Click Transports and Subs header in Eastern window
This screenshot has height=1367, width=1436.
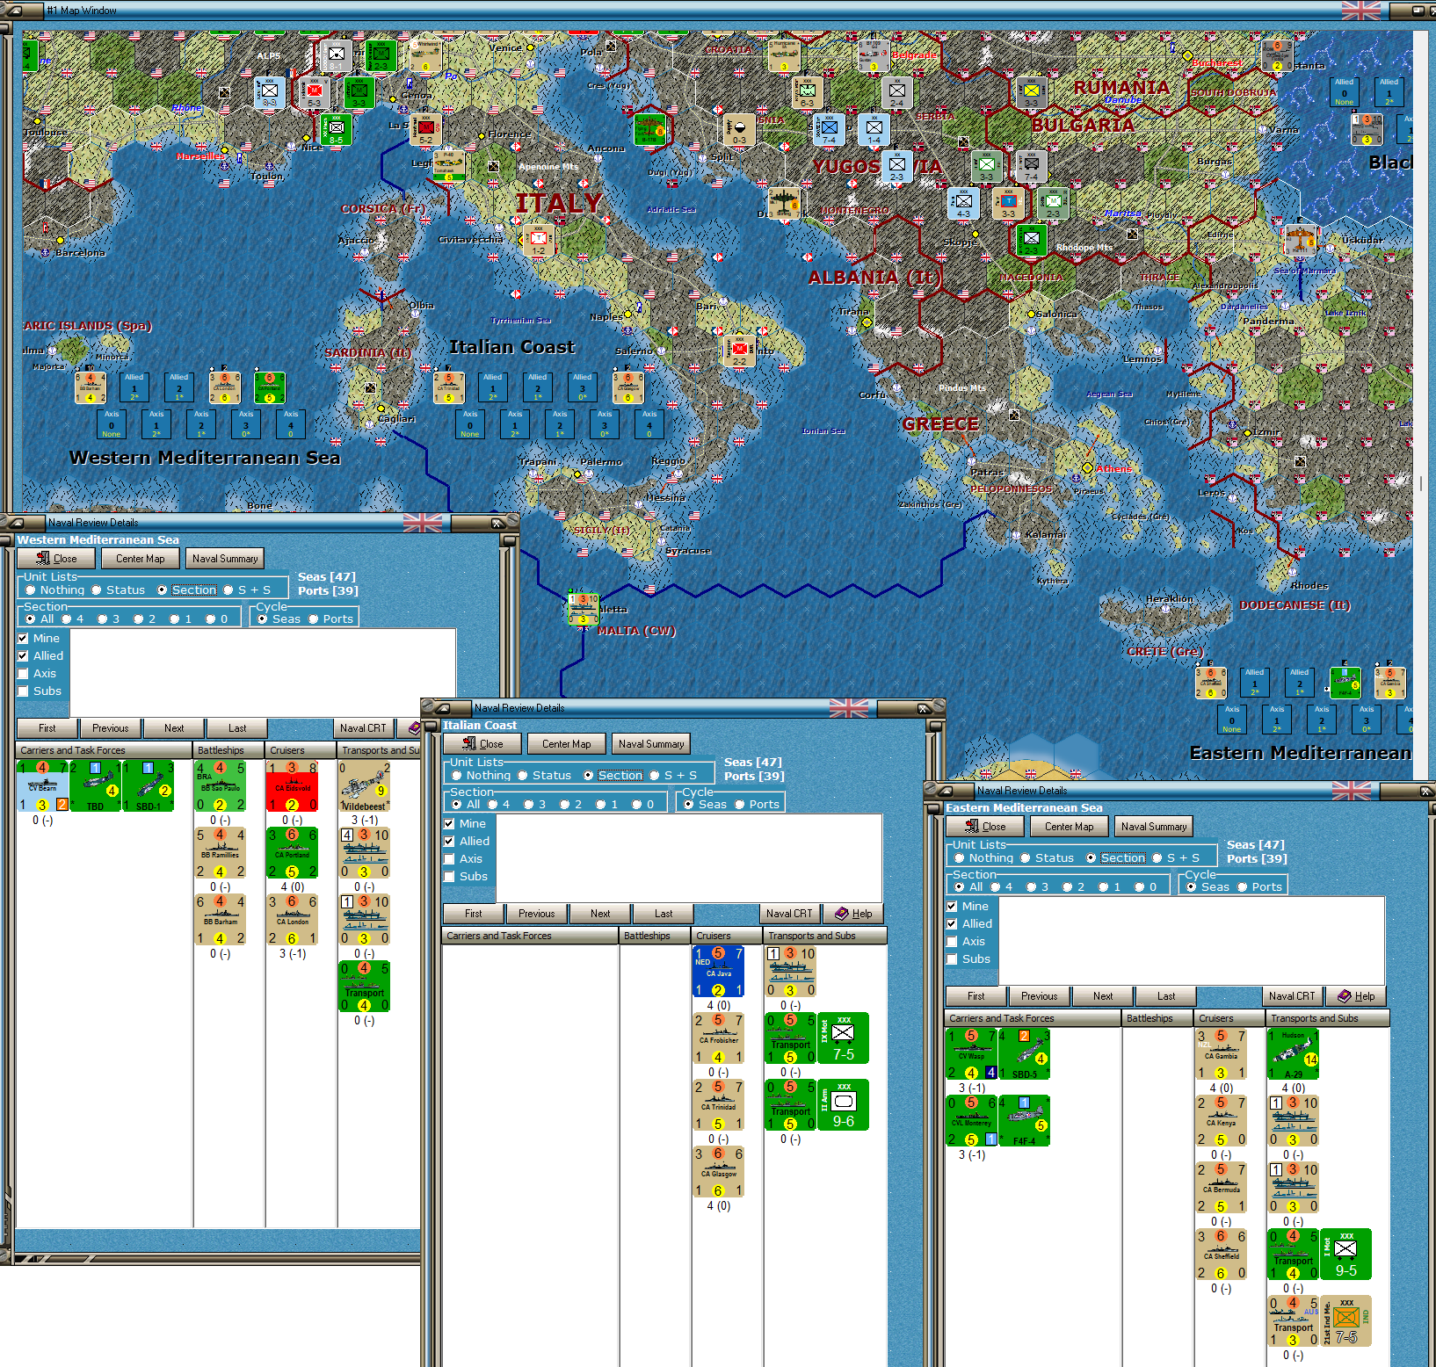tap(1328, 1019)
